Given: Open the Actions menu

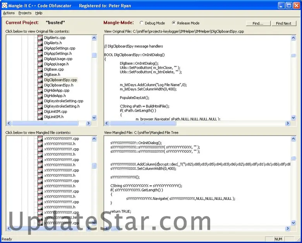Looking at the screenshot, I should (x=9, y=13).
